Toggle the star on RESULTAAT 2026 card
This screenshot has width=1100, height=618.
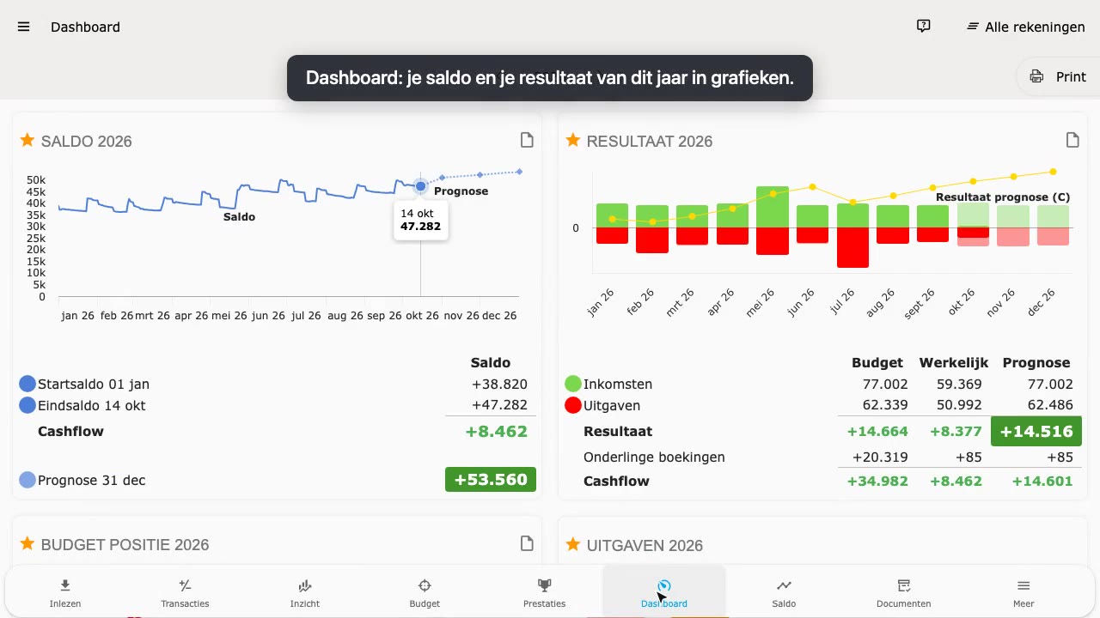572,140
